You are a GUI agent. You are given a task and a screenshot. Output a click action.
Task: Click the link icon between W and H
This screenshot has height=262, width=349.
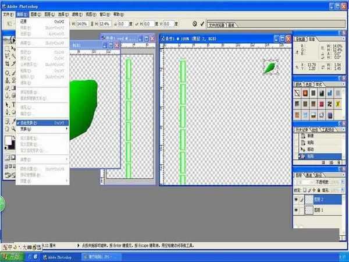[93, 24]
